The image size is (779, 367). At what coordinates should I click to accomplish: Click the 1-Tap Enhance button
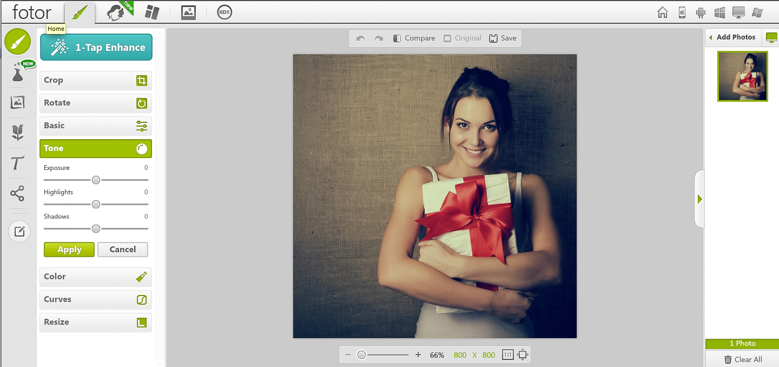pos(96,48)
